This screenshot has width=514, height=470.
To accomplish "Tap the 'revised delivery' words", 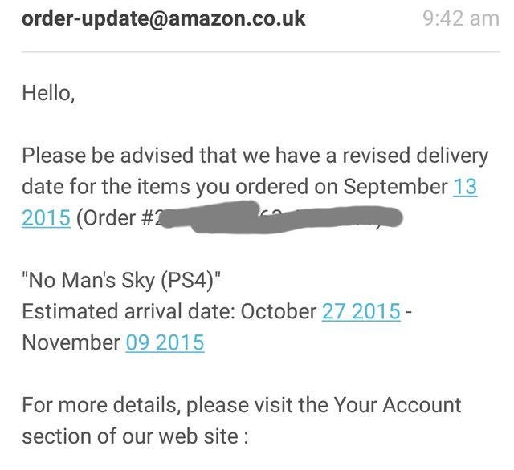I will point(416,155).
